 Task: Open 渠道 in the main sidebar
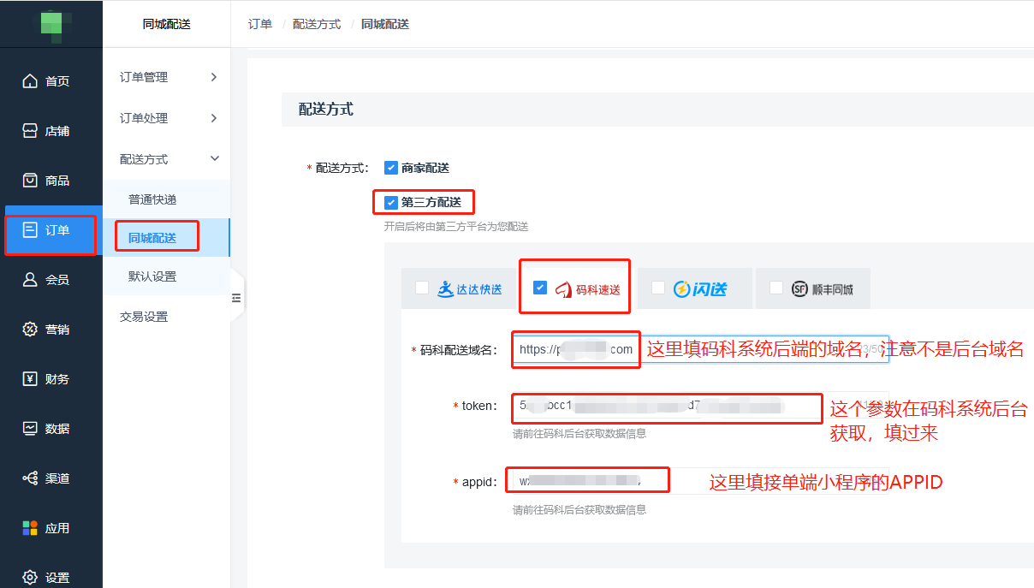[51, 478]
